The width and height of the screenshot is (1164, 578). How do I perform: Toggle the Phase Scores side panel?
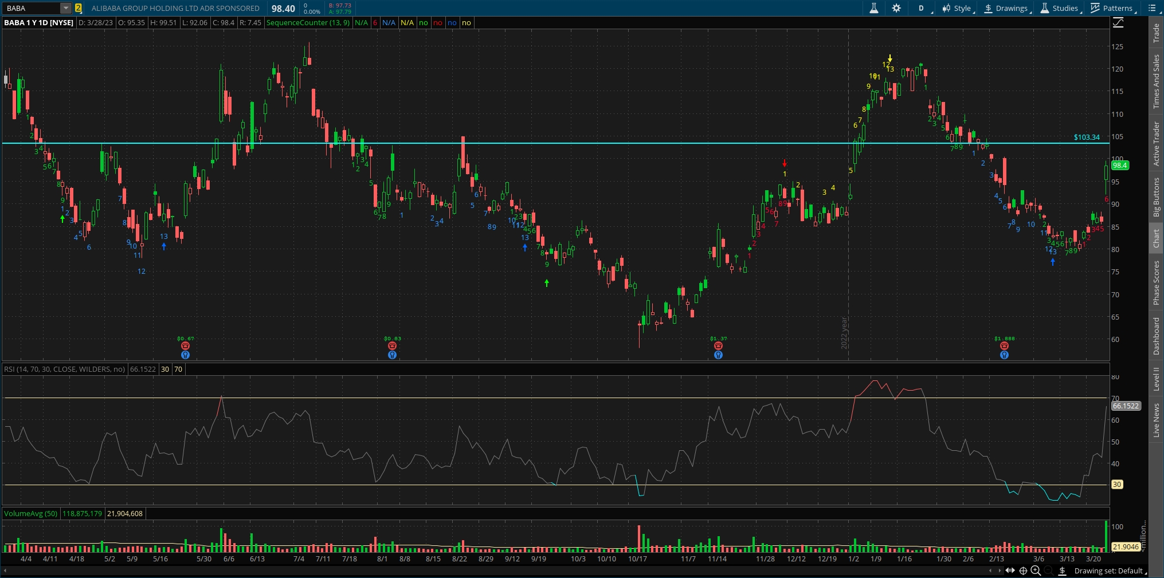click(1157, 283)
